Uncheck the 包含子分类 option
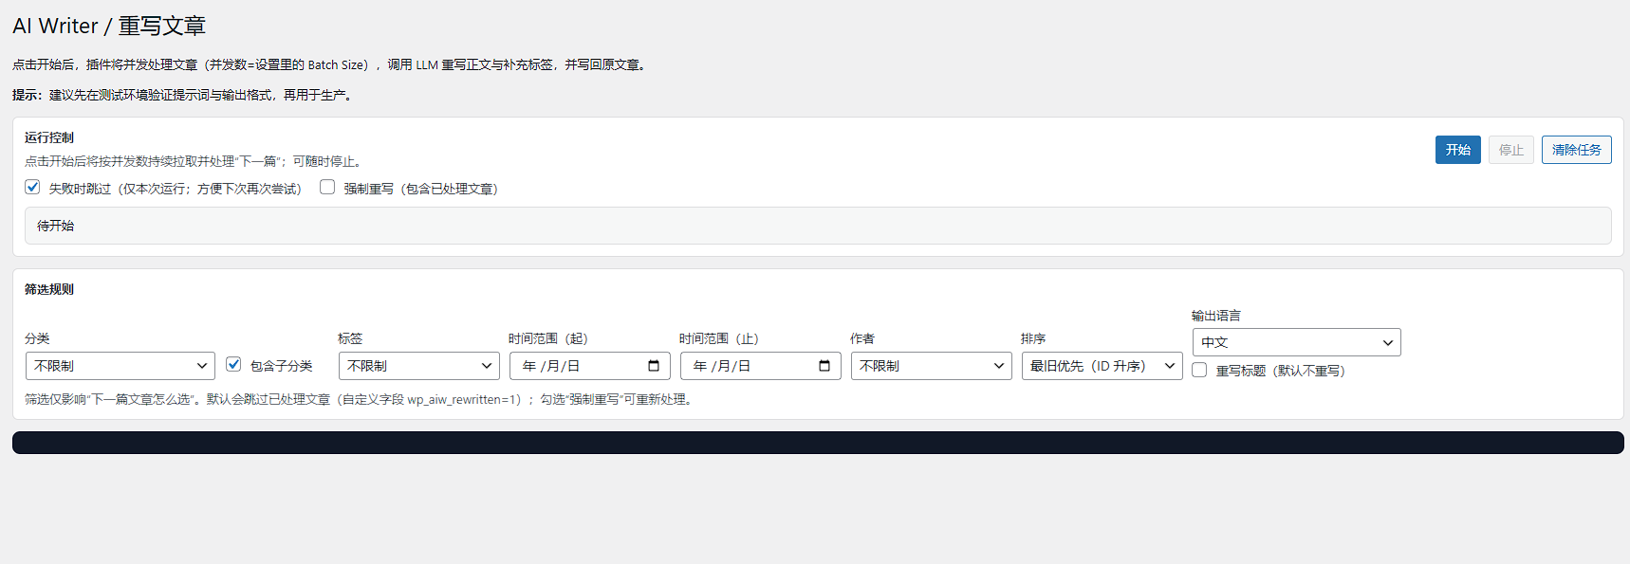Viewport: 1630px width, 564px height. point(233,365)
